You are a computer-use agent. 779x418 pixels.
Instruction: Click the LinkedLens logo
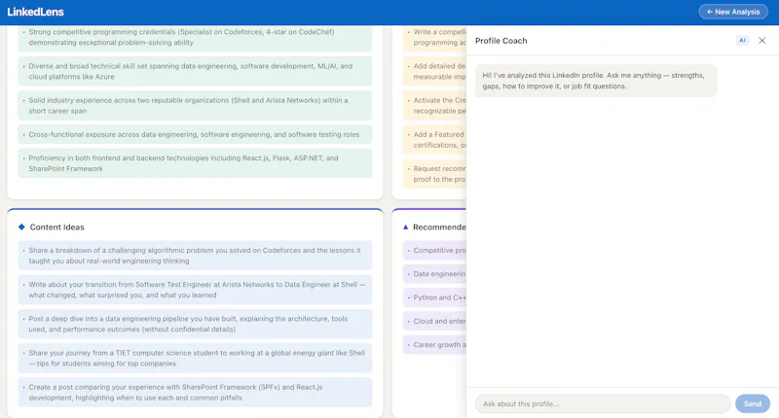[35, 12]
